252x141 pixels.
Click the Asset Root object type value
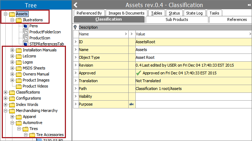[145, 57]
